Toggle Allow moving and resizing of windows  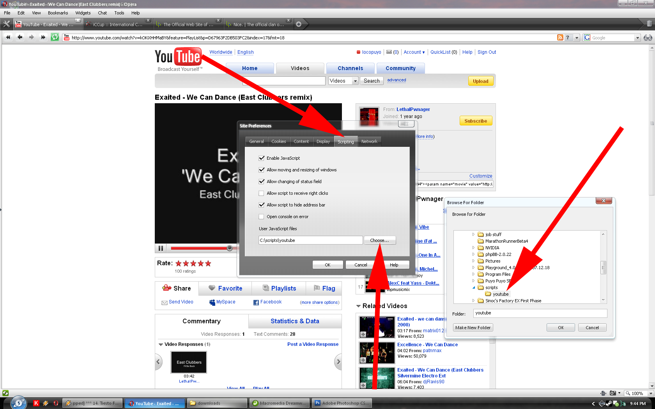[x=262, y=170]
